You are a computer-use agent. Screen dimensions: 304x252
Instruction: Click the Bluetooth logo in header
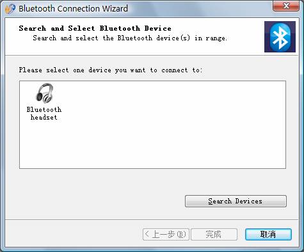(x=280, y=36)
